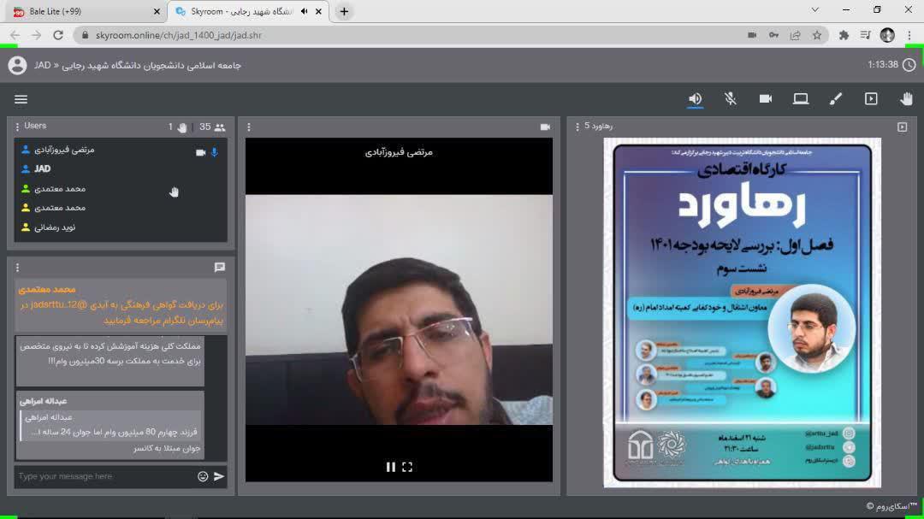
Task: Click the emoji picker in chat
Action: pos(203,476)
